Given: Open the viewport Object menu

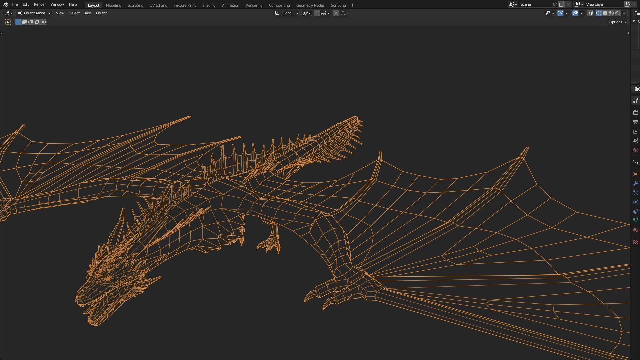Looking at the screenshot, I should pyautogui.click(x=101, y=13).
